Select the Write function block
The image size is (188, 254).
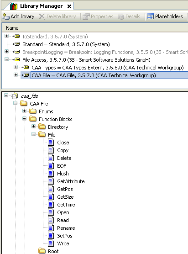63,243
